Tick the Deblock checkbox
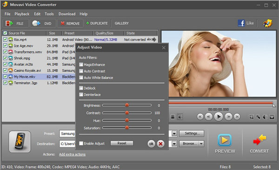The height and width of the screenshot is (170, 279). coord(81,88)
